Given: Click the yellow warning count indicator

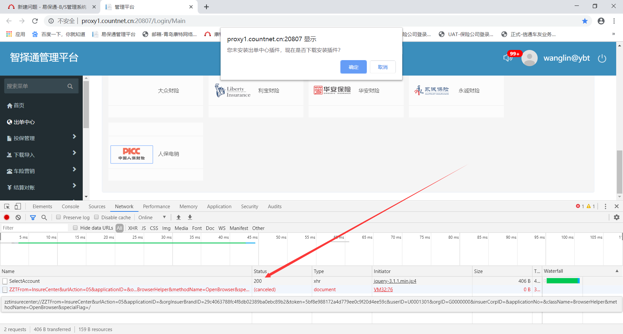Looking at the screenshot, I should (x=591, y=206).
